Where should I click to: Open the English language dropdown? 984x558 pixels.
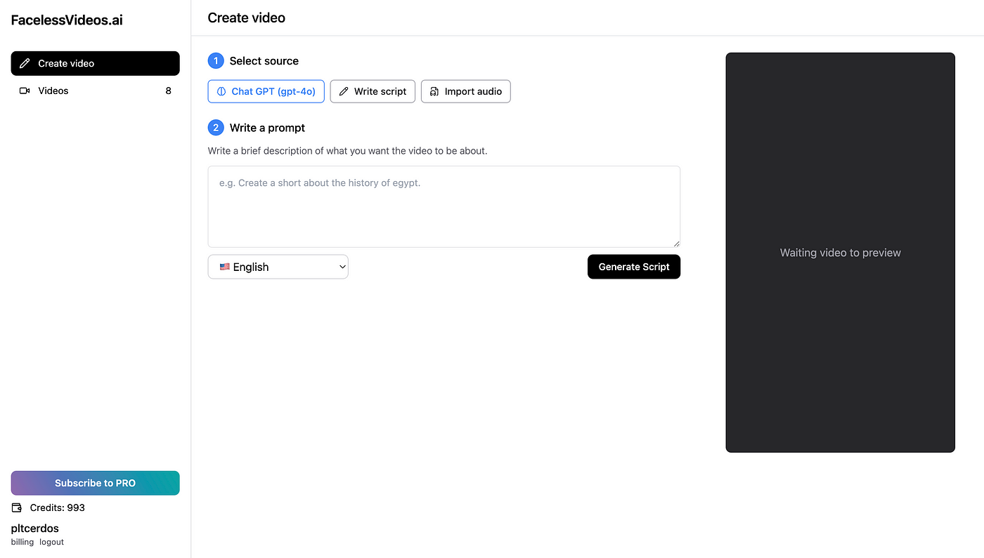278,267
